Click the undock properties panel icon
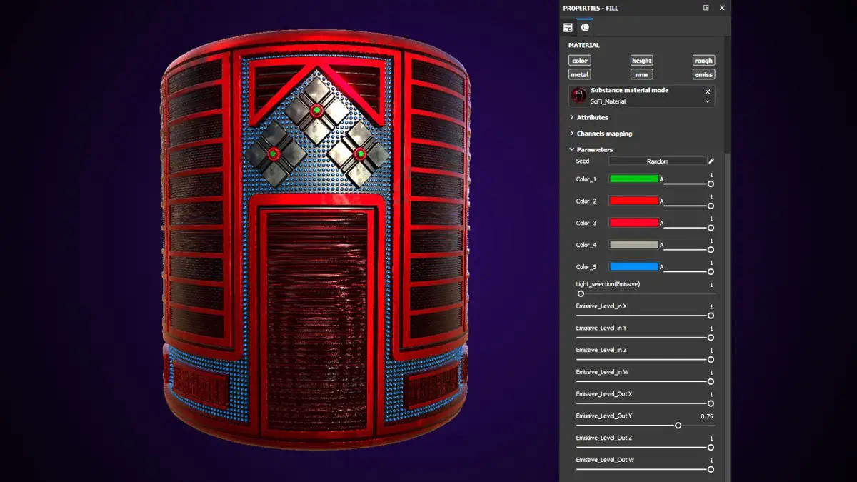This screenshot has height=482, width=857. click(x=706, y=8)
